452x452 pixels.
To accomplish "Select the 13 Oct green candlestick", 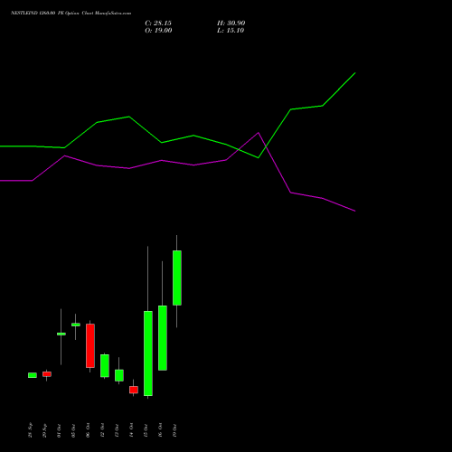I will (119, 375).
